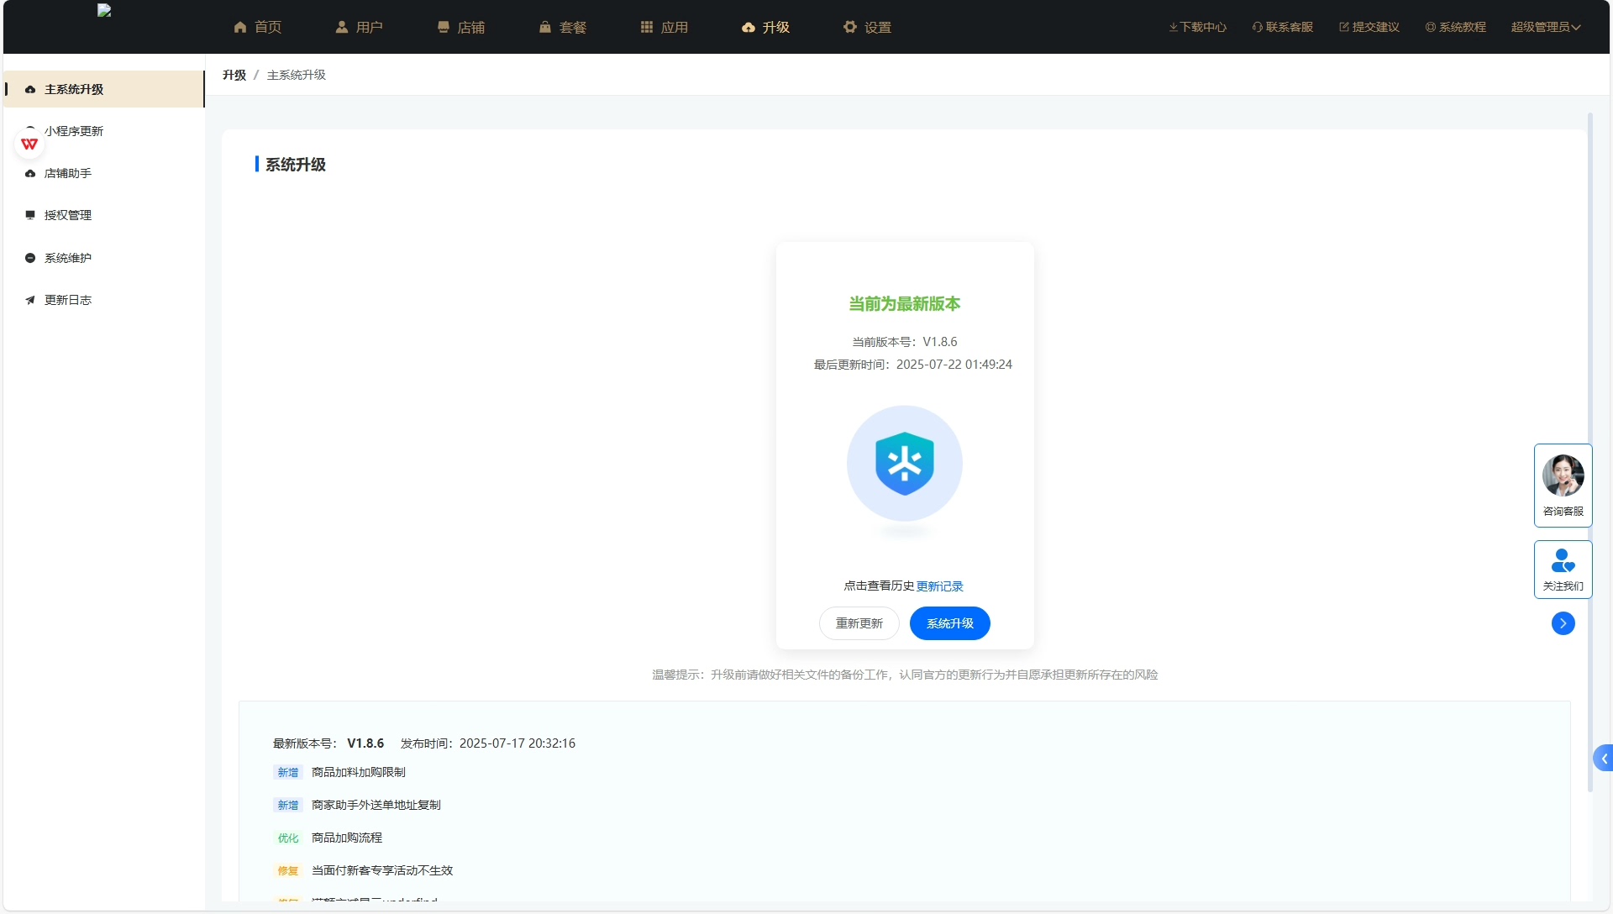The width and height of the screenshot is (1613, 914).
Task: Click the shield logo in upgrade card
Action: tap(904, 464)
